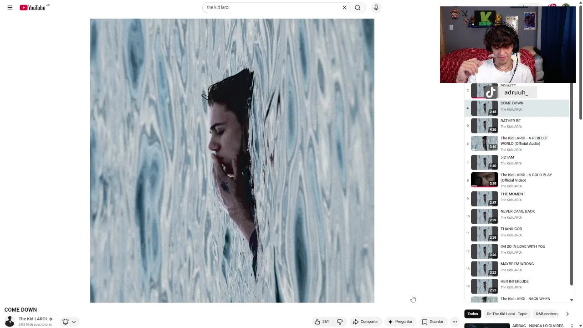Select the R&B contemporáneo filter chip
583x328 pixels.
(547, 314)
